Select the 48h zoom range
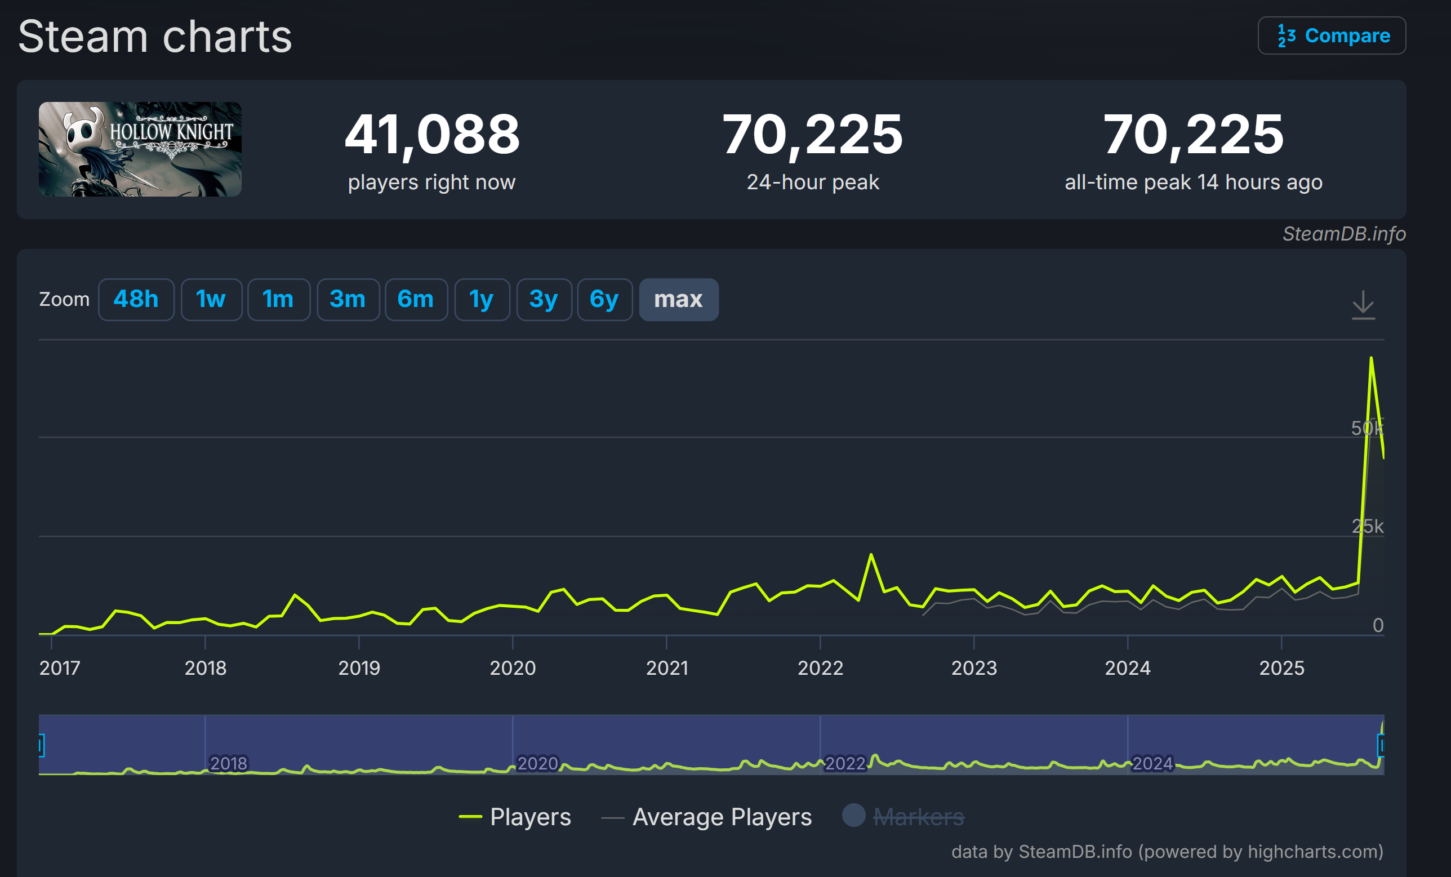Viewport: 1451px width, 877px height. tap(136, 299)
